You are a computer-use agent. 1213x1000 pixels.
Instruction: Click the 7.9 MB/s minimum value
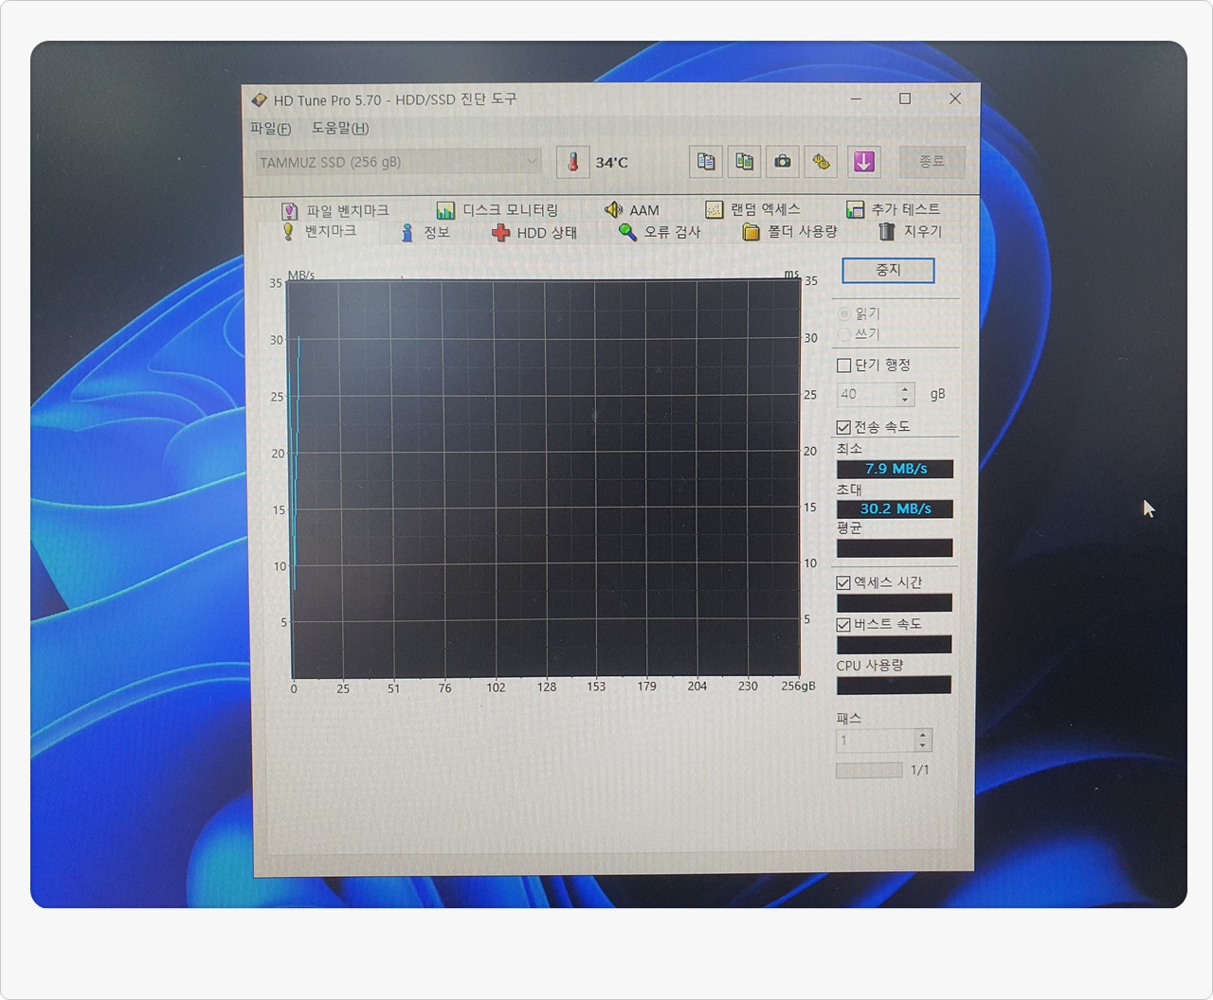click(895, 469)
